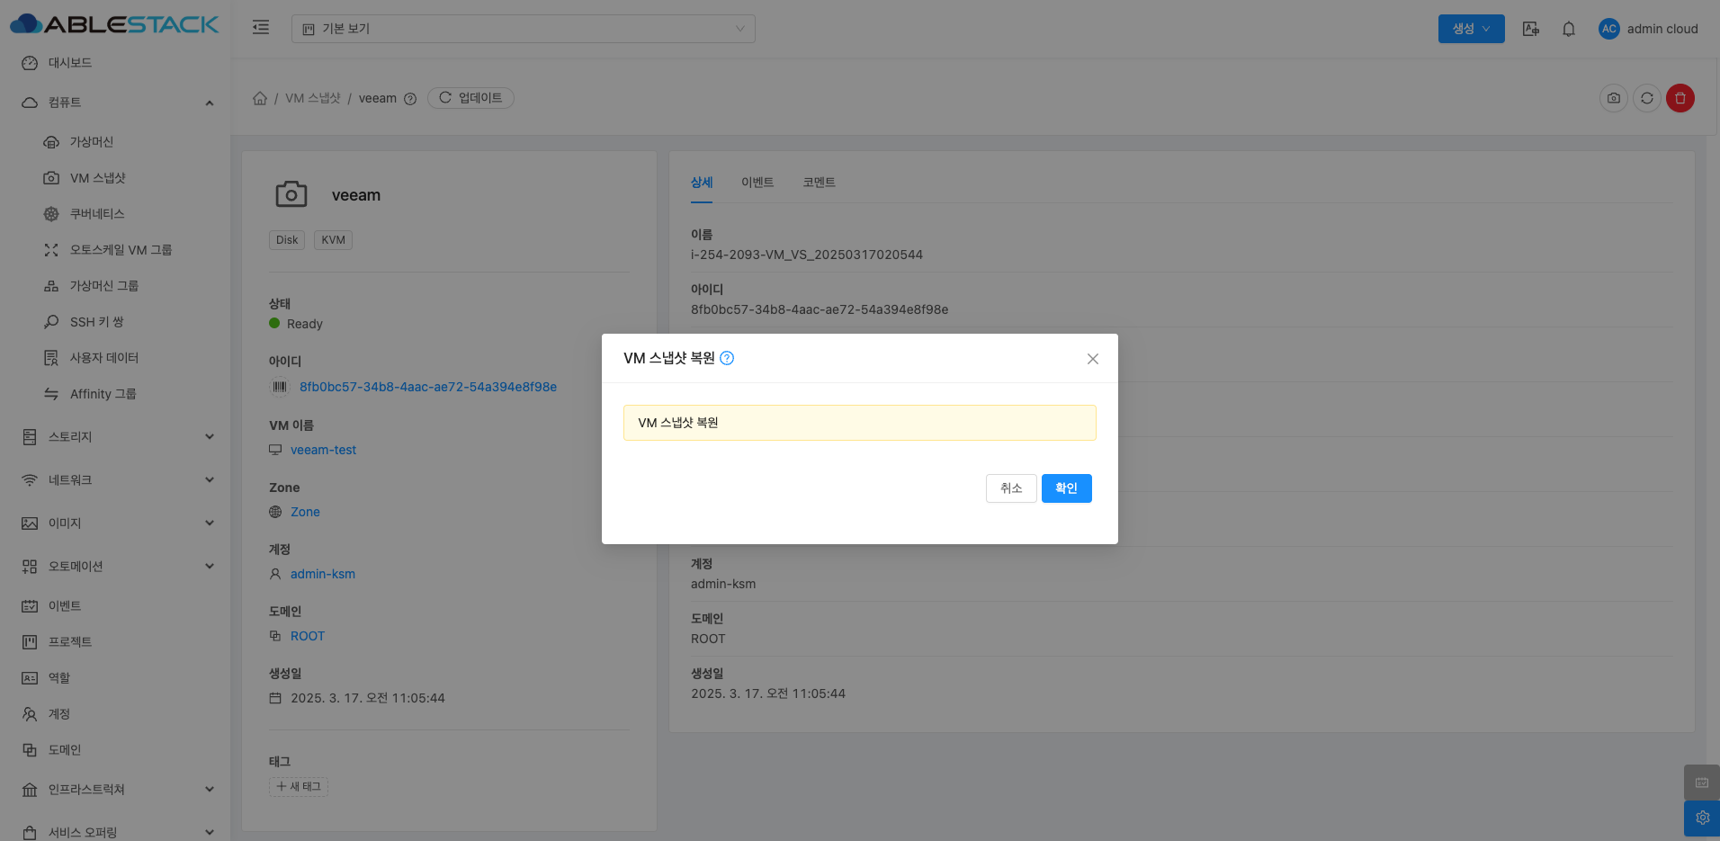Confirm restore with 확인 button
This screenshot has width=1720, height=841.
coord(1066,488)
